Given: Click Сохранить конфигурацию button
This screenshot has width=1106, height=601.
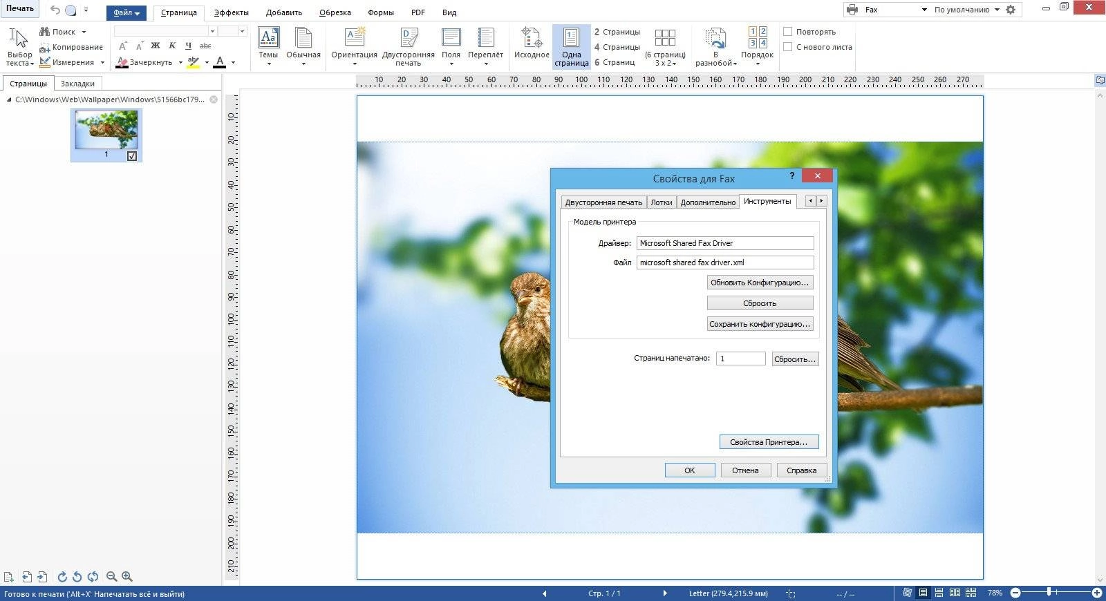Looking at the screenshot, I should click(760, 324).
